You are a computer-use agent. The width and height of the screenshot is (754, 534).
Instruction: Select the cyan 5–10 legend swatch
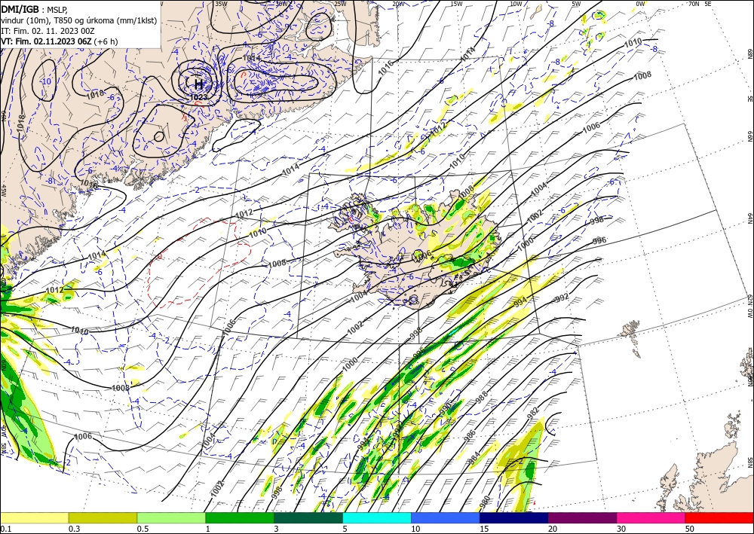coord(377,517)
